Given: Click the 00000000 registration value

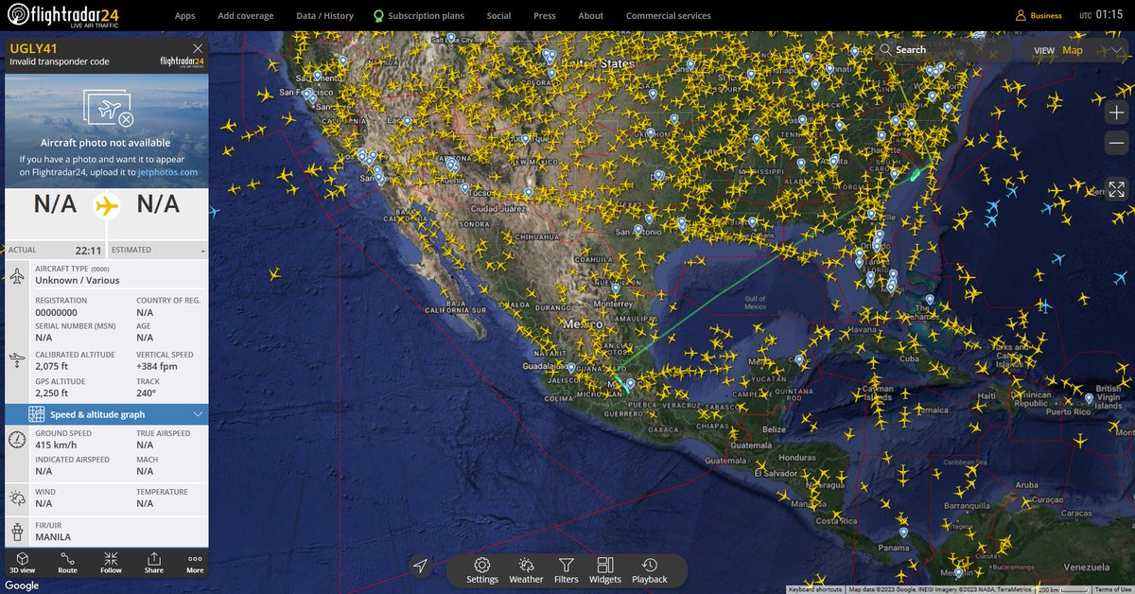Looking at the screenshot, I should click(x=56, y=312).
